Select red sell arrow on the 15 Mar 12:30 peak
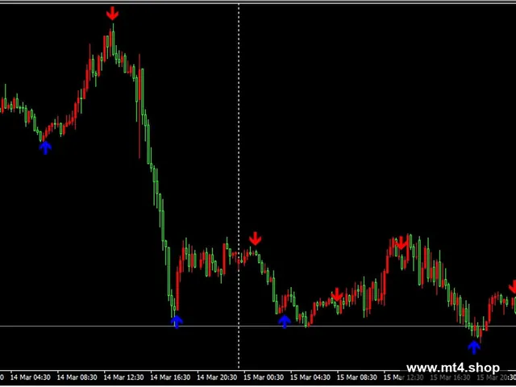516x387 pixels. pos(402,243)
